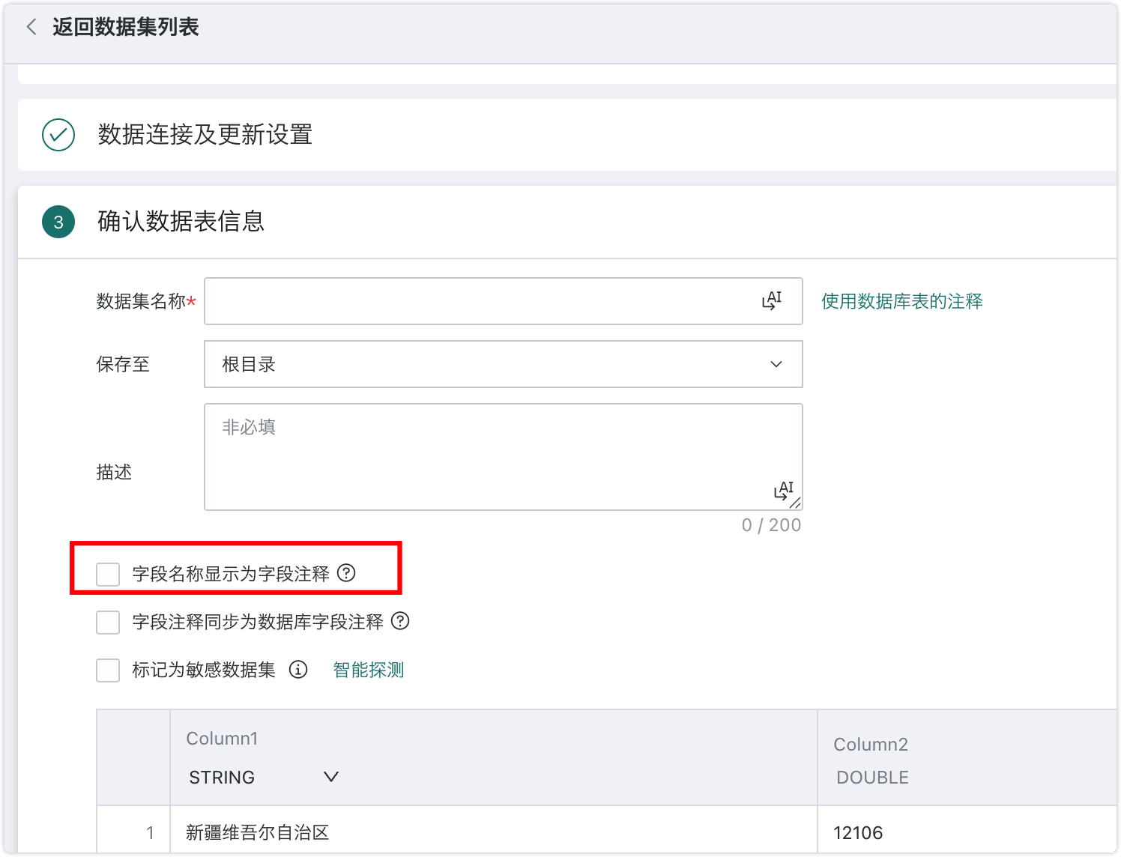This screenshot has width=1121, height=857.
Task: Enable 字段名称显示为字段注释 checkbox
Action: 107,572
